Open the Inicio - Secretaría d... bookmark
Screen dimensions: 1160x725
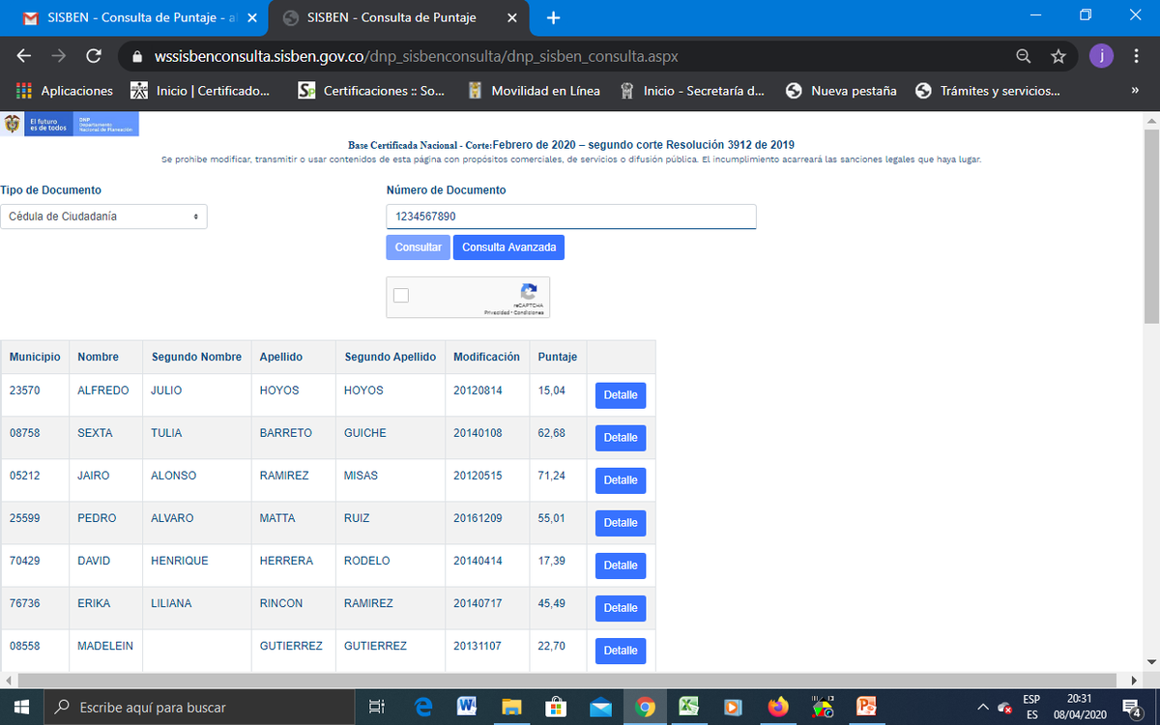[693, 91]
